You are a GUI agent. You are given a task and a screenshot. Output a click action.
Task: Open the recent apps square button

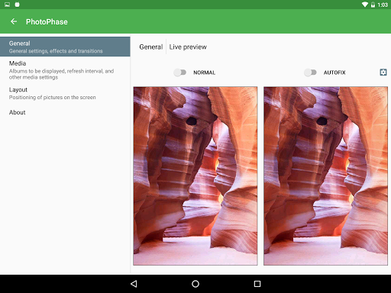[x=257, y=284]
